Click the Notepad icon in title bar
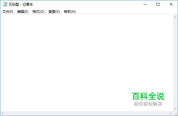This screenshot has width=178, height=116. tap(5, 4)
